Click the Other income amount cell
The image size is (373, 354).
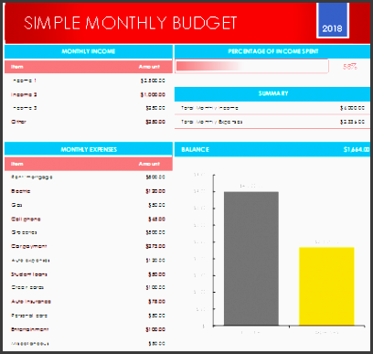pyautogui.click(x=155, y=122)
